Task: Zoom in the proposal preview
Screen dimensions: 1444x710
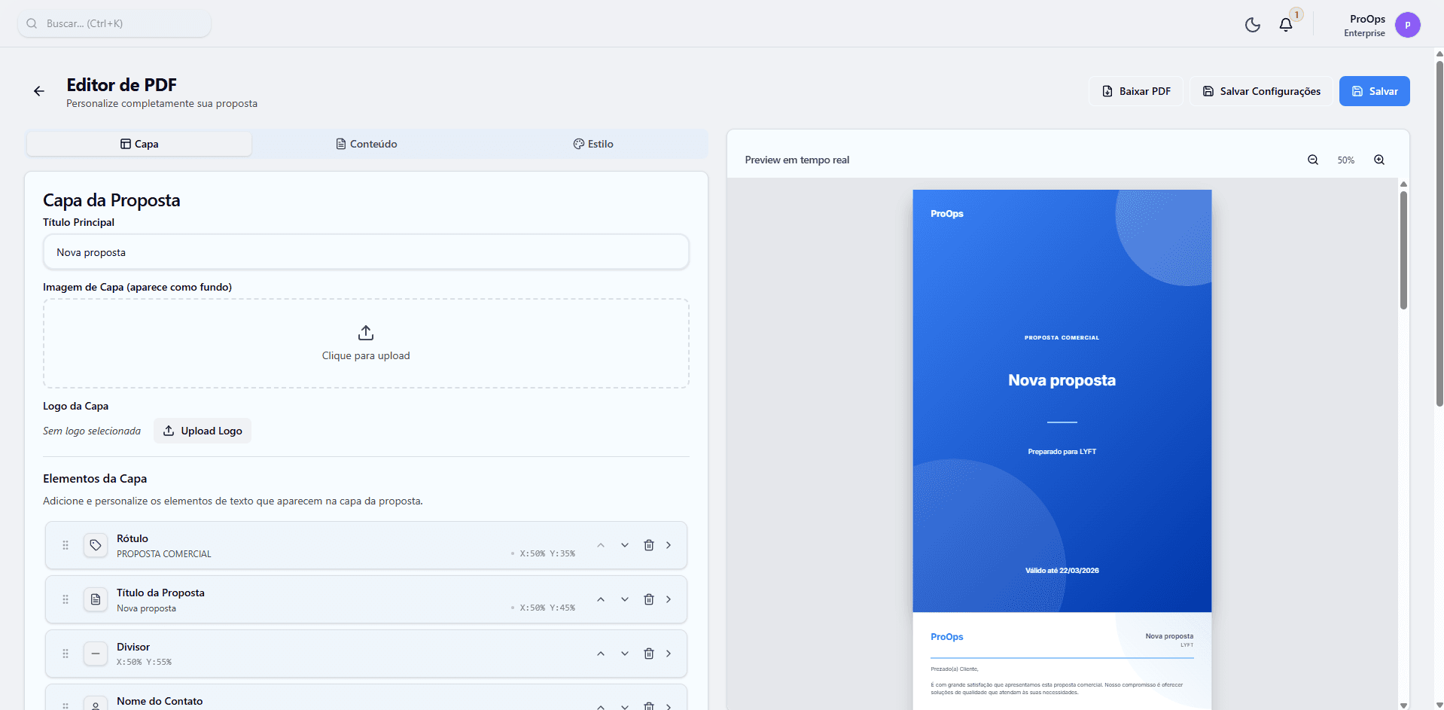Action: pyautogui.click(x=1379, y=160)
